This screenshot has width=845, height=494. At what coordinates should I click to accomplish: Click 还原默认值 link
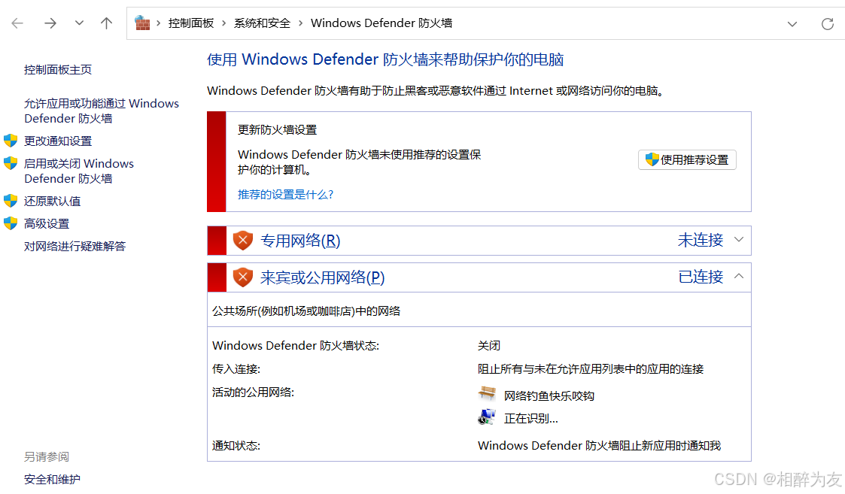tap(52, 202)
